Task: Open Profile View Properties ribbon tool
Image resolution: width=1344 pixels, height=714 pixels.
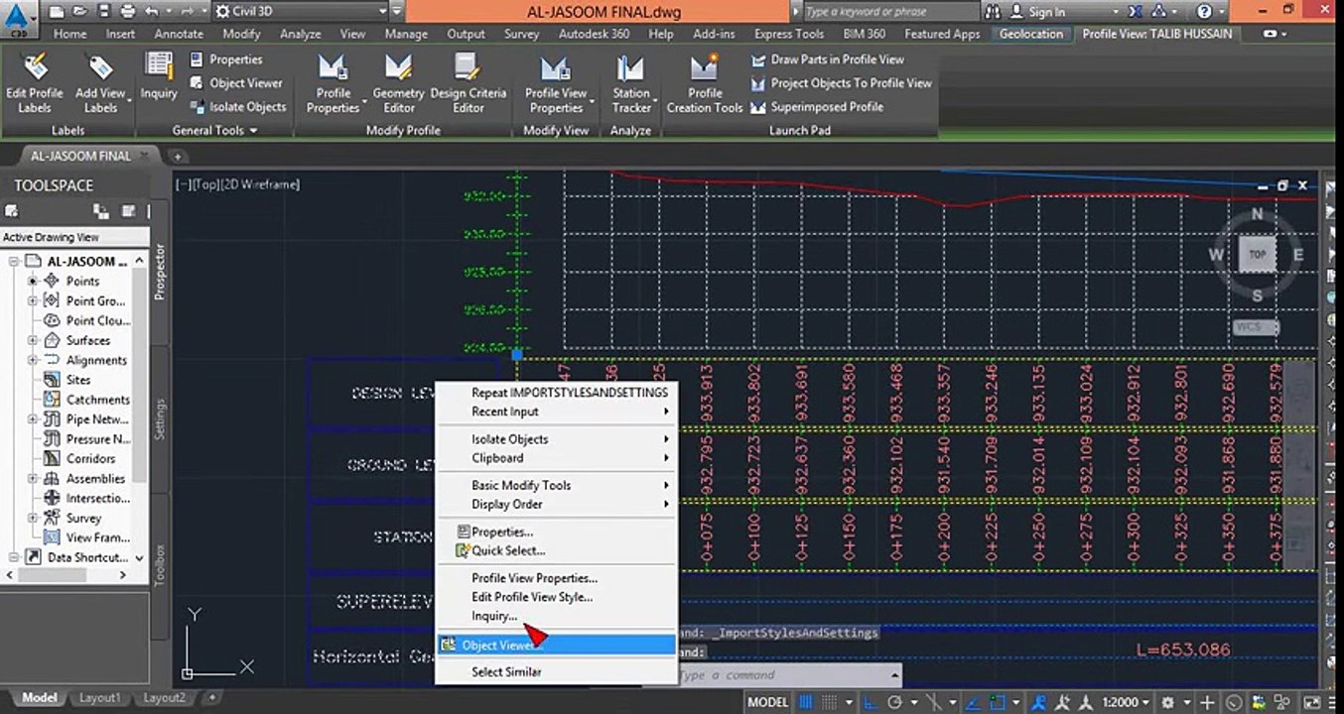Action: pos(556,83)
